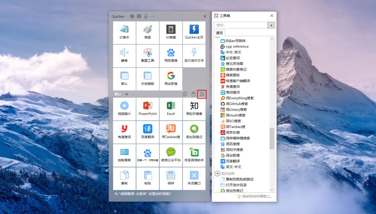Launch PowerPoint from Quicker panel

(x=148, y=109)
